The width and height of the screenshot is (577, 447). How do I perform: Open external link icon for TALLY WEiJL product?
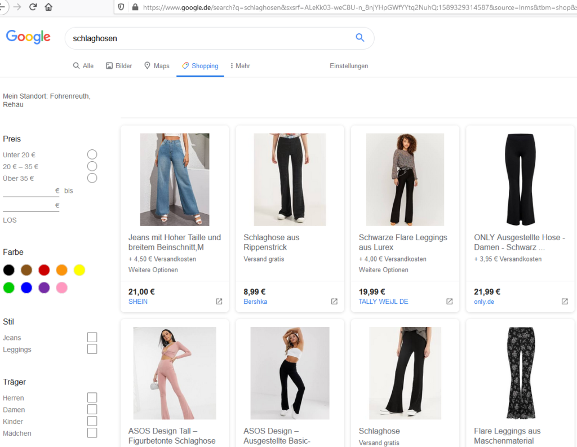[x=450, y=302]
